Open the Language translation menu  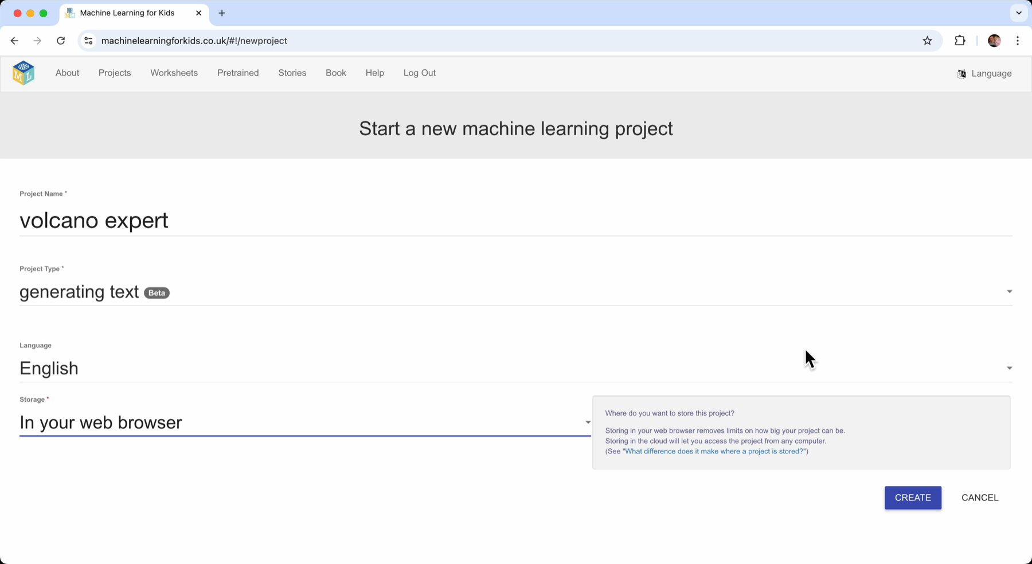984,73
